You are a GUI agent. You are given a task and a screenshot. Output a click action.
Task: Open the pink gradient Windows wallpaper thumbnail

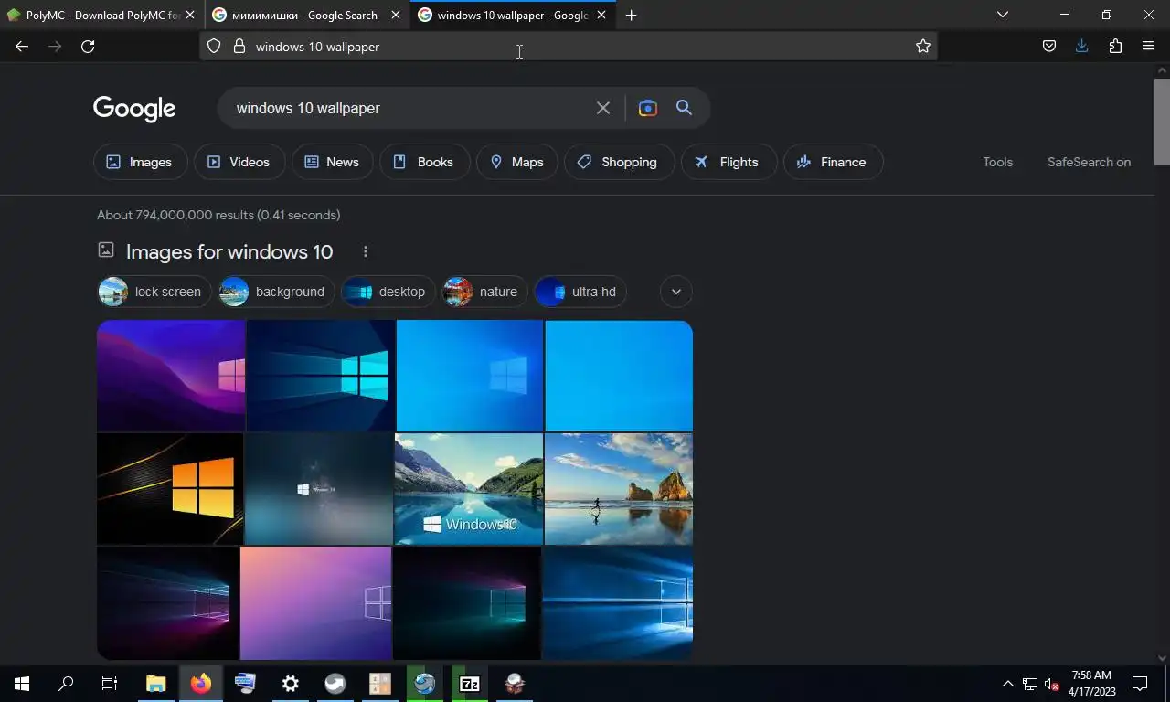coord(315,602)
